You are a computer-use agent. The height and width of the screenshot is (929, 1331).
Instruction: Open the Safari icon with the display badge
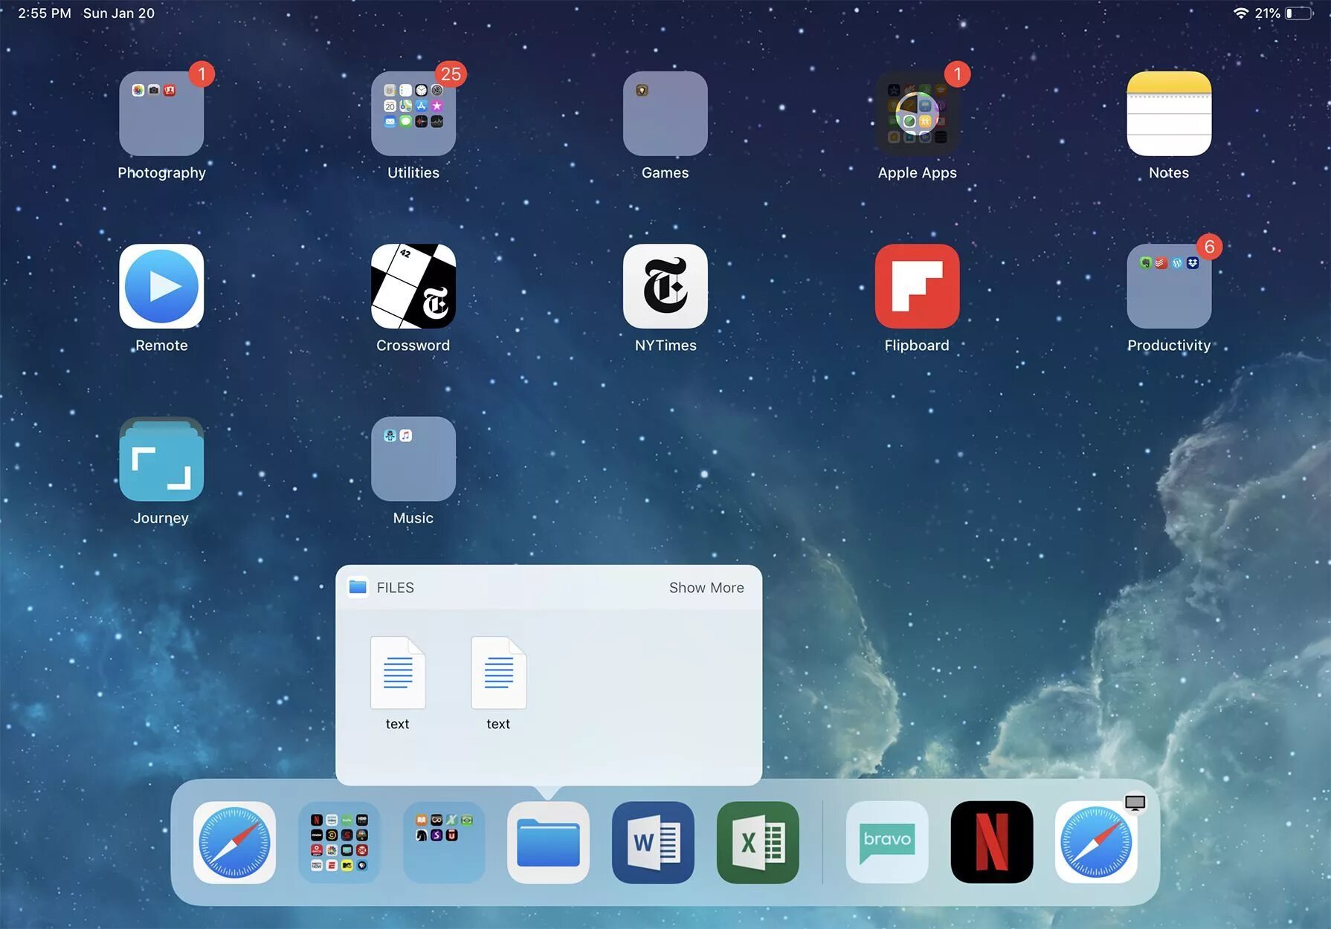[x=1096, y=842]
